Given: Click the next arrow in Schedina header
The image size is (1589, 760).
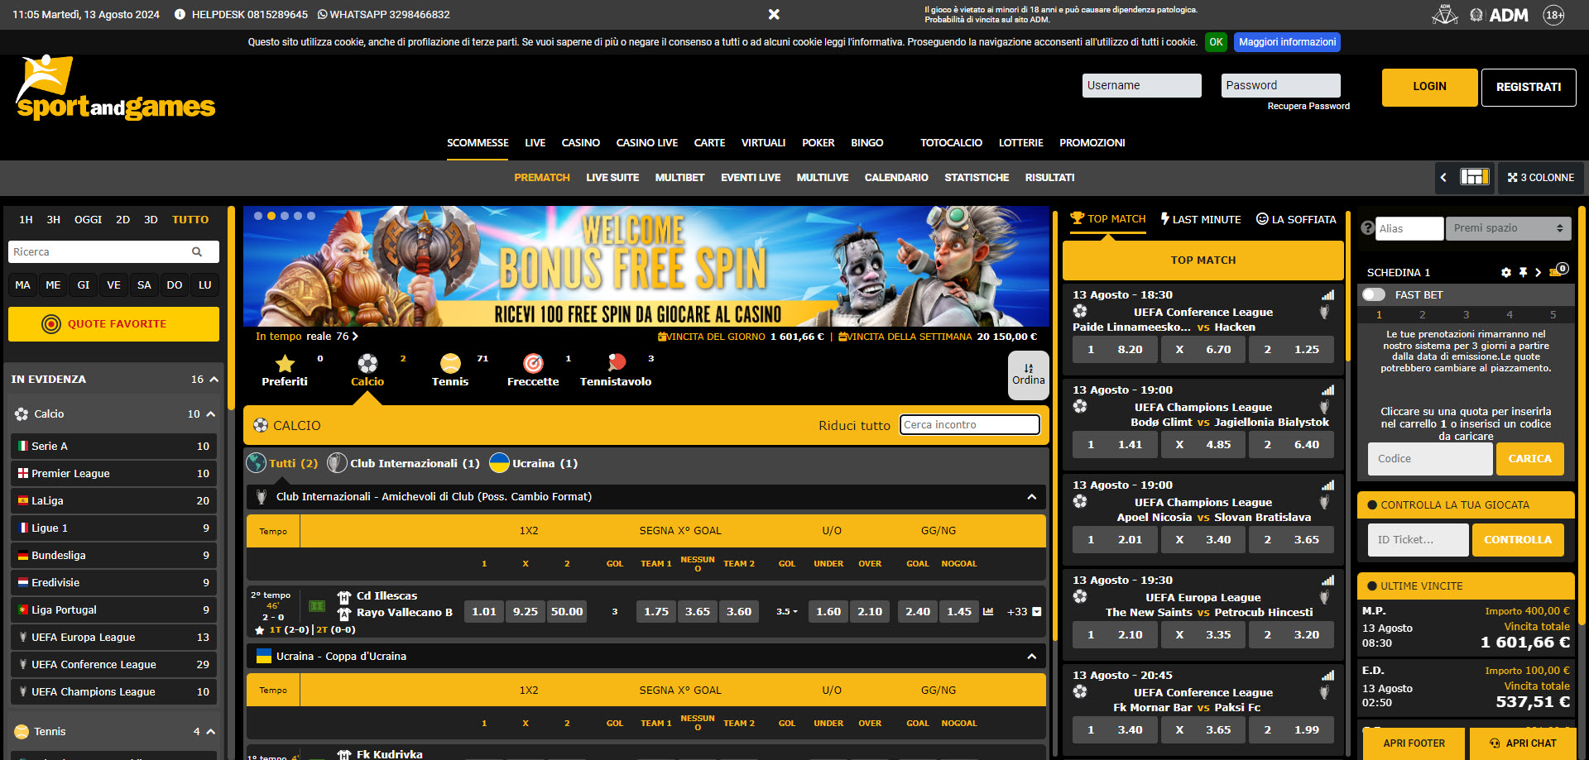Looking at the screenshot, I should tap(1539, 272).
